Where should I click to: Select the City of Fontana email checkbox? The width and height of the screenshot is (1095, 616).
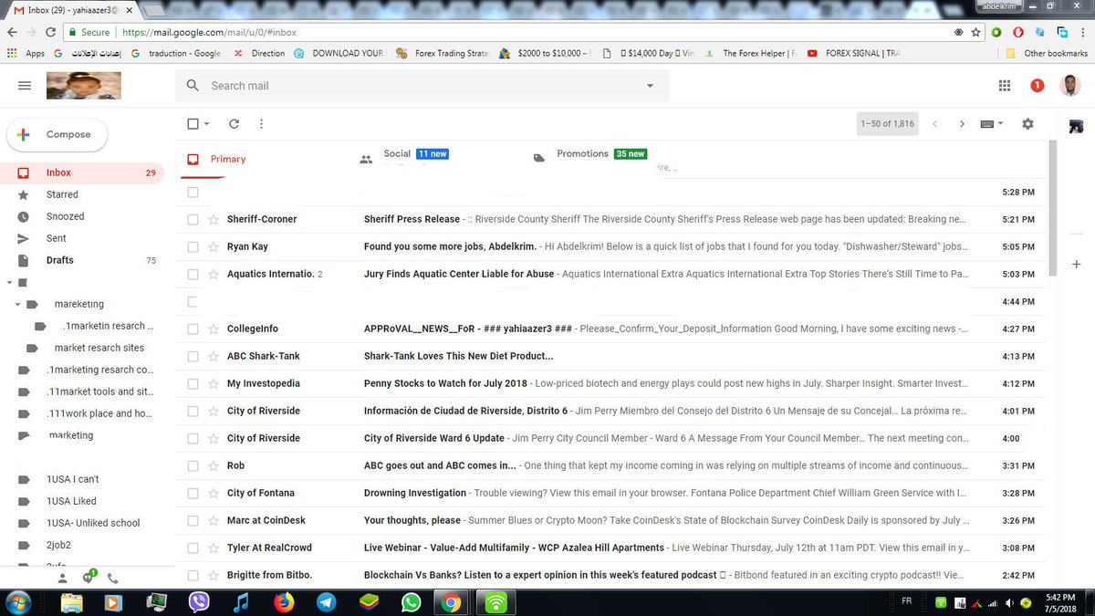click(x=193, y=493)
